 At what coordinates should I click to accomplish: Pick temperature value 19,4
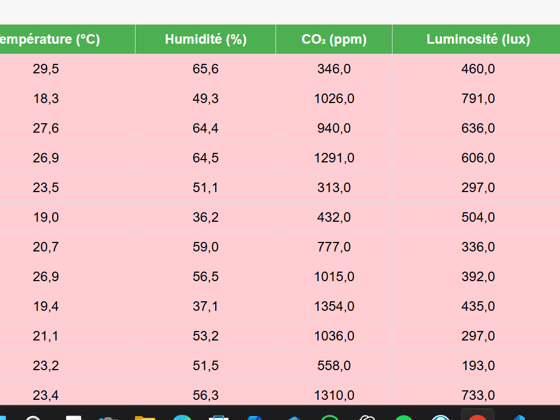tap(46, 306)
